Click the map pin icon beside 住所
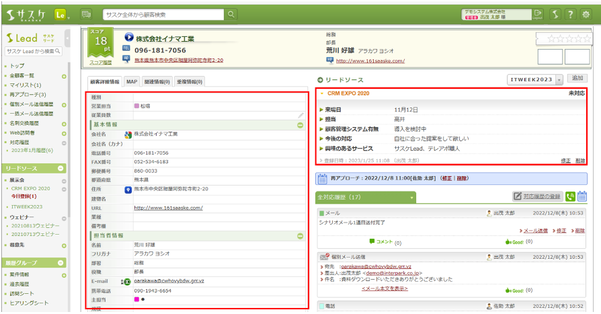 tap(128, 190)
